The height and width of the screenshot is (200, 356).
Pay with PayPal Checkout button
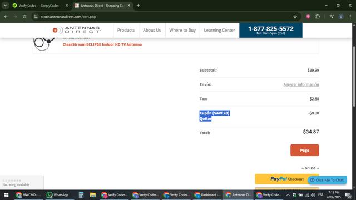click(287, 179)
